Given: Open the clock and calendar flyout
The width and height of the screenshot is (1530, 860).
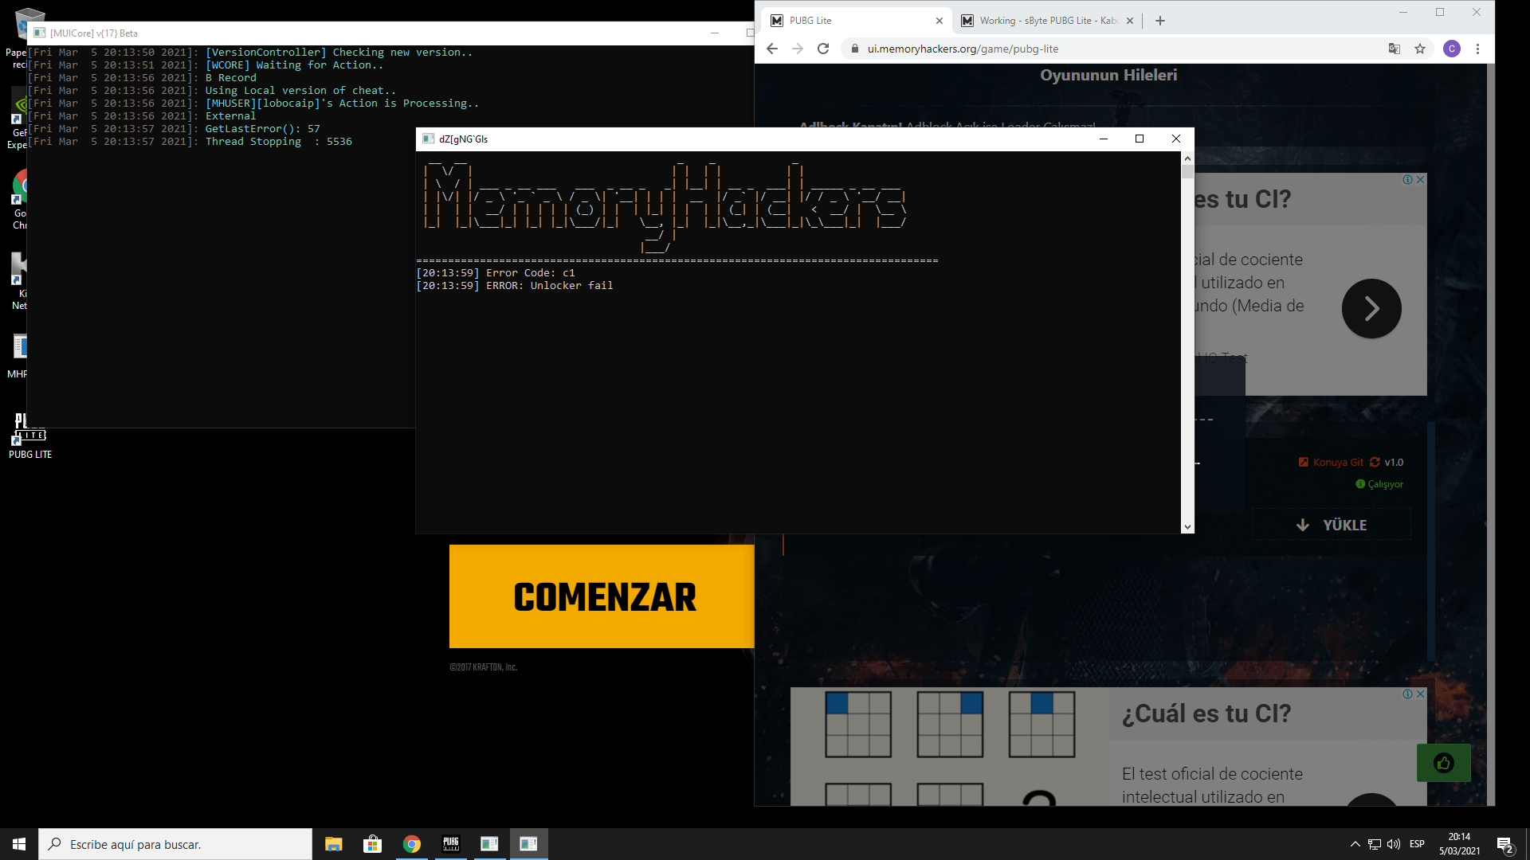Looking at the screenshot, I should click(1459, 844).
